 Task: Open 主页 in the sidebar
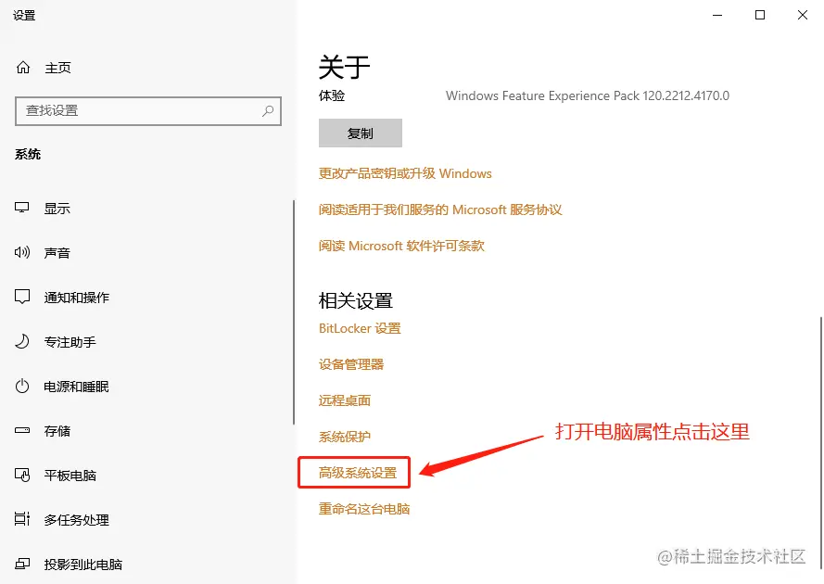(x=57, y=68)
